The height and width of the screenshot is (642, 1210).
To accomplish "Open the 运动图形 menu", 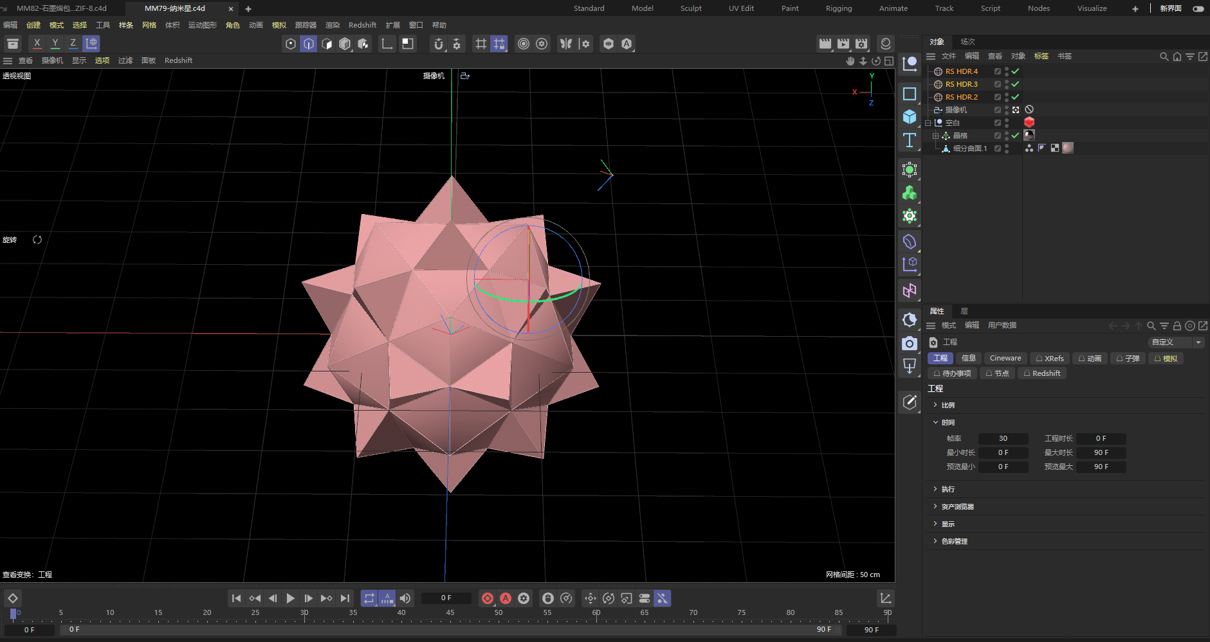I will click(203, 25).
